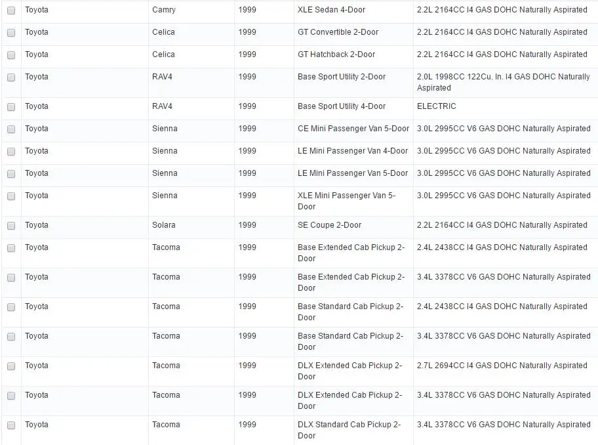
Task: Click "Toyota" in the Camry row
Action: 37,10
